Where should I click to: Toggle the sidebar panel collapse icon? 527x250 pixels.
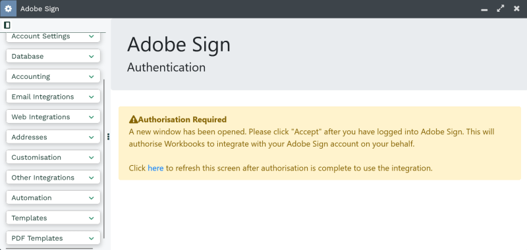point(7,25)
